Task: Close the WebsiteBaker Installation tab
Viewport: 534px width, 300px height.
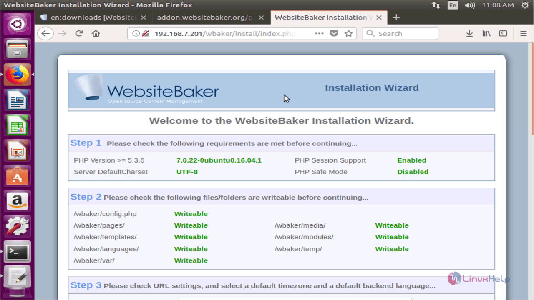Action: pyautogui.click(x=379, y=17)
